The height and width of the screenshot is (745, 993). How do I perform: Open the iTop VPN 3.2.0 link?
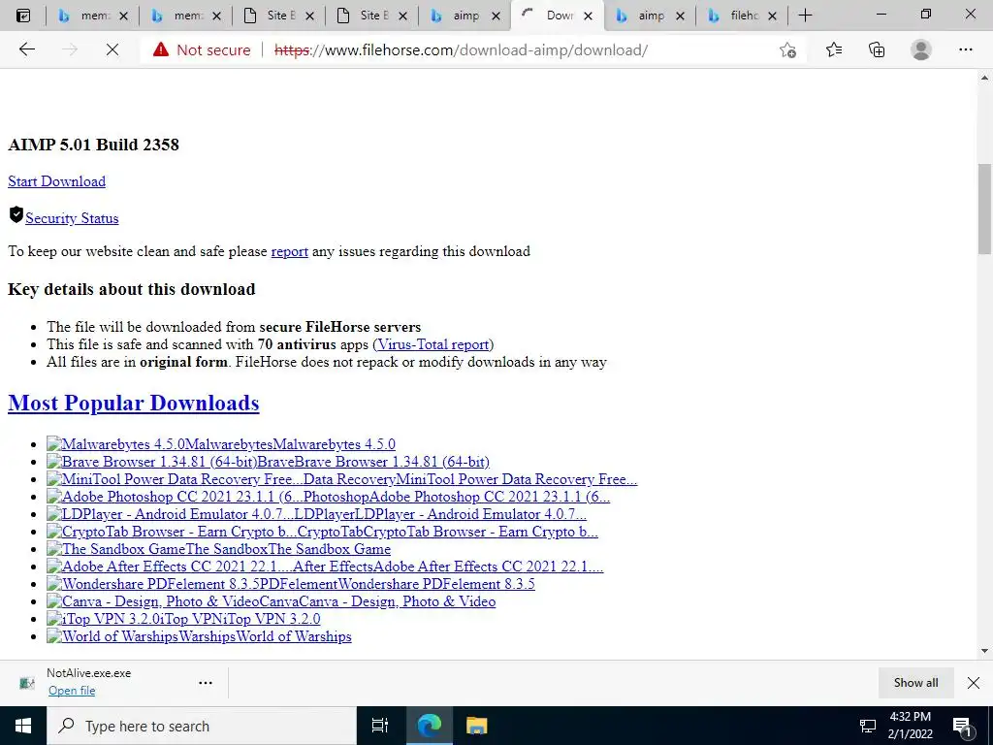pos(183,619)
